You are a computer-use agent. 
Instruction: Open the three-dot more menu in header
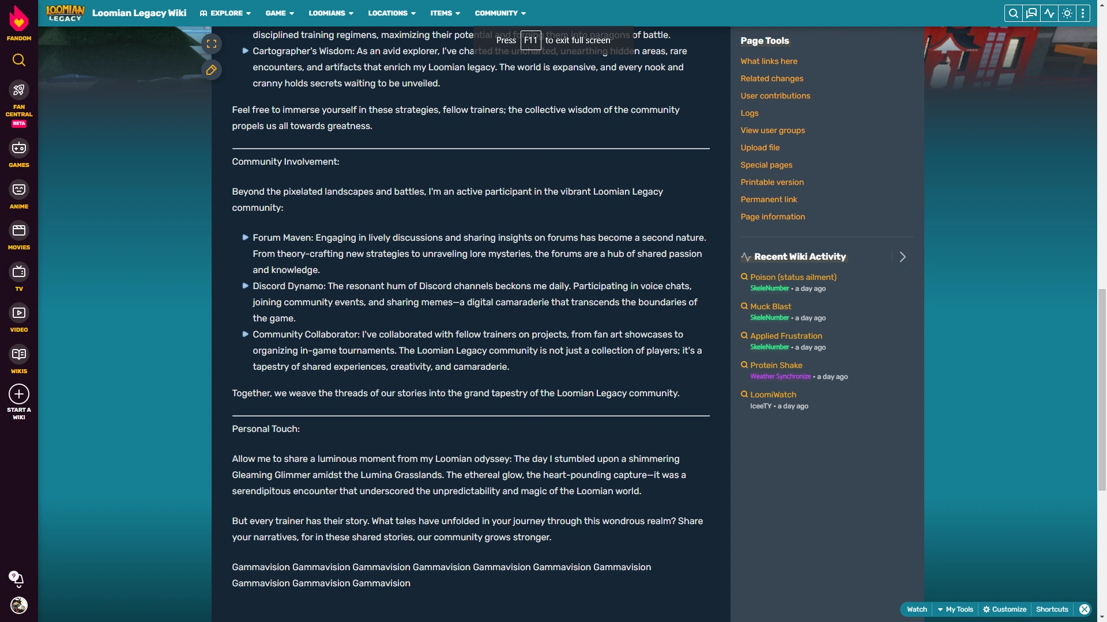point(1083,13)
